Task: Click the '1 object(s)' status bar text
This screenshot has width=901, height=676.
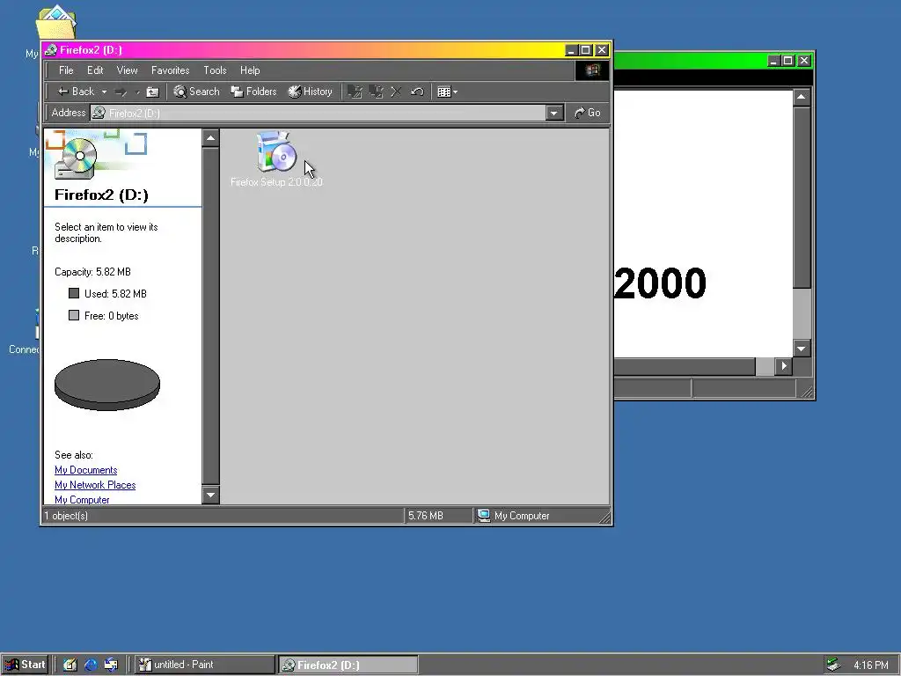Action: pos(66,516)
